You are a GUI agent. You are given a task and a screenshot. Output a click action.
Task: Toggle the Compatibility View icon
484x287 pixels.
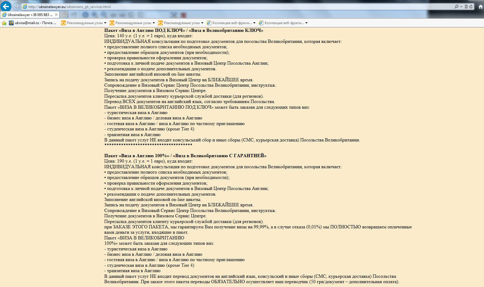(x=466, y=7)
